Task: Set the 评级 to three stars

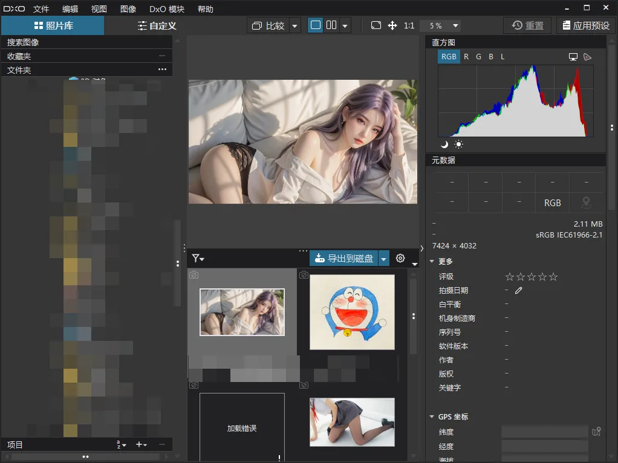Action: [x=532, y=277]
